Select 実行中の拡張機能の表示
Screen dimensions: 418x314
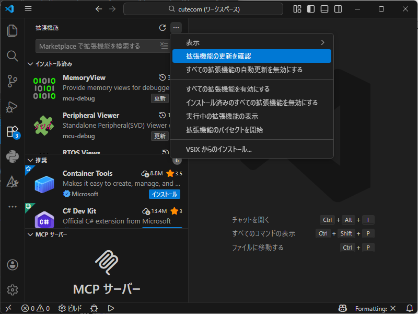click(x=252, y=116)
